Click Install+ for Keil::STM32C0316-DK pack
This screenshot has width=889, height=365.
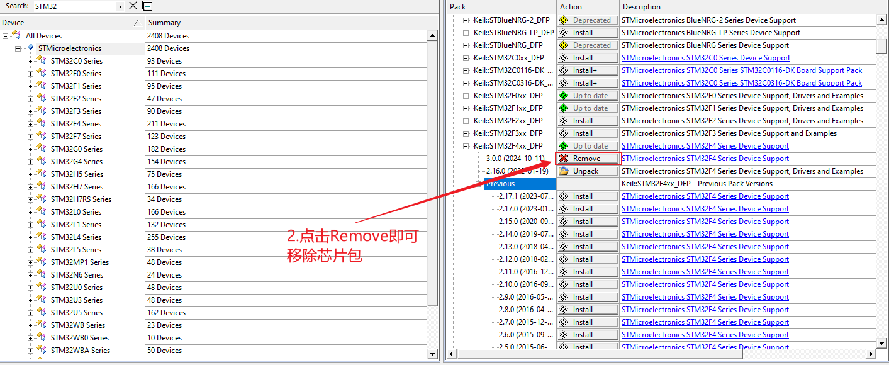pos(588,83)
